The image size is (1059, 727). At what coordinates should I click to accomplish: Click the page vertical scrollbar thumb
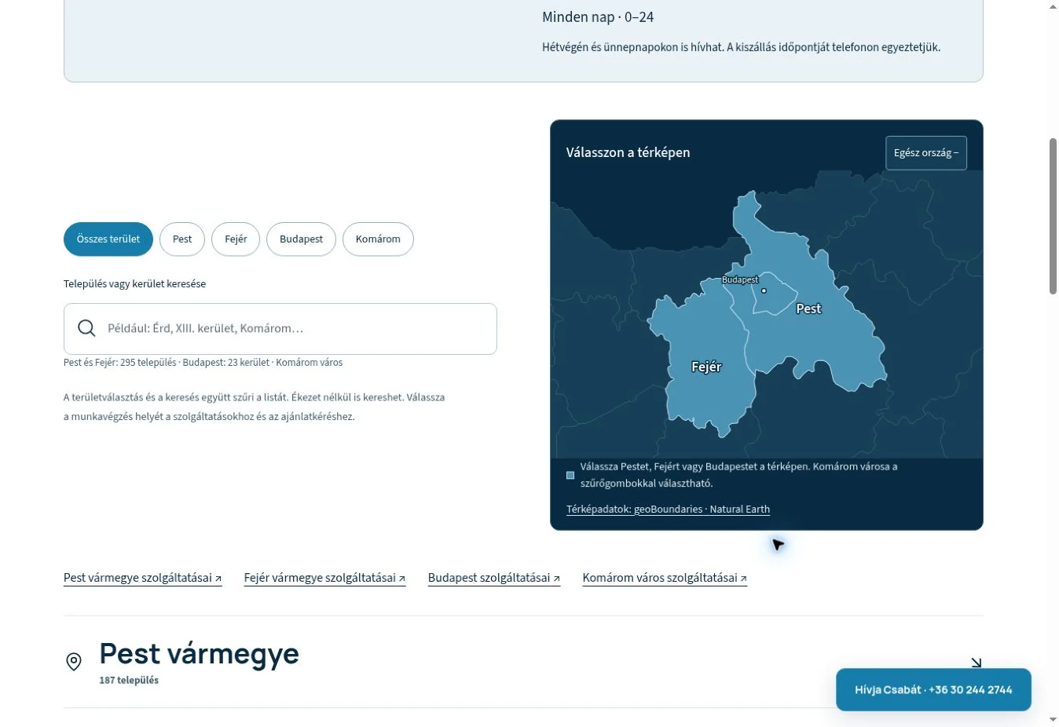(x=1053, y=216)
